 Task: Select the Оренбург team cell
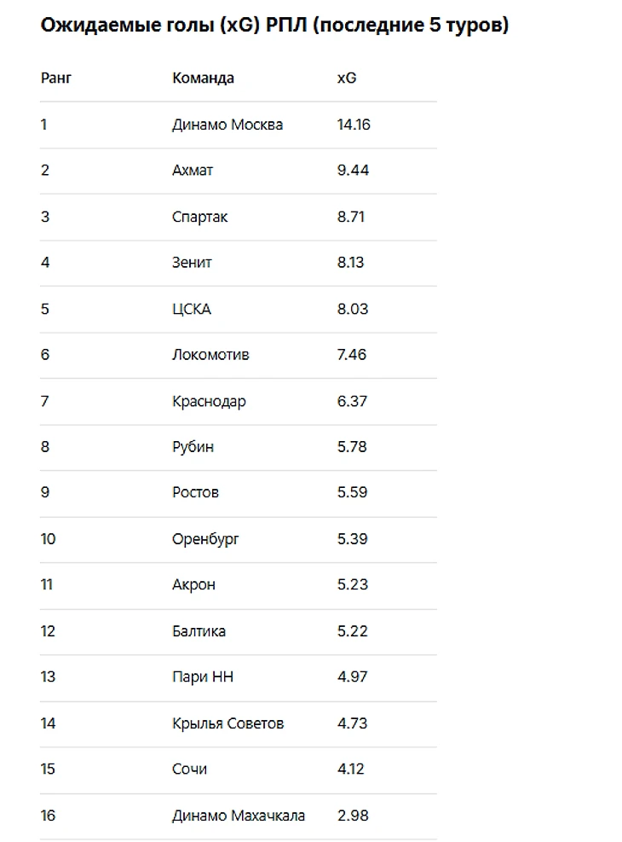pos(205,539)
